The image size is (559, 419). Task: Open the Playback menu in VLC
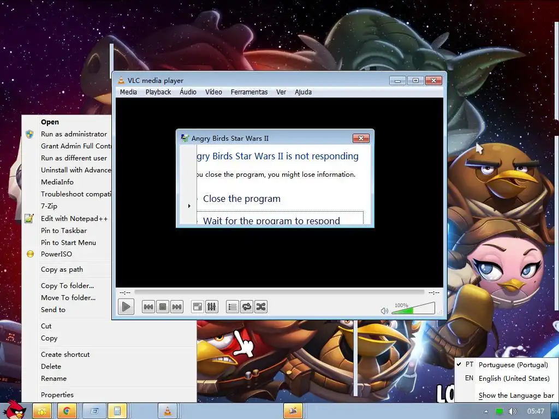[x=158, y=92]
